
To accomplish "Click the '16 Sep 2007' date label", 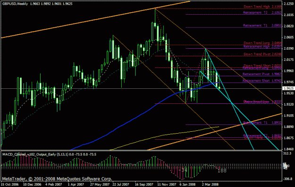I will coord(144,184).
